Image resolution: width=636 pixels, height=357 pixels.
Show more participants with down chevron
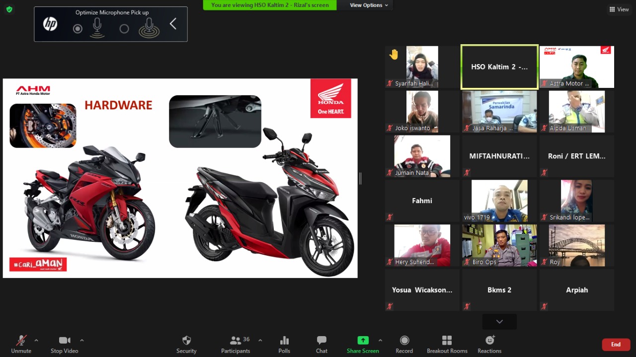point(499,322)
